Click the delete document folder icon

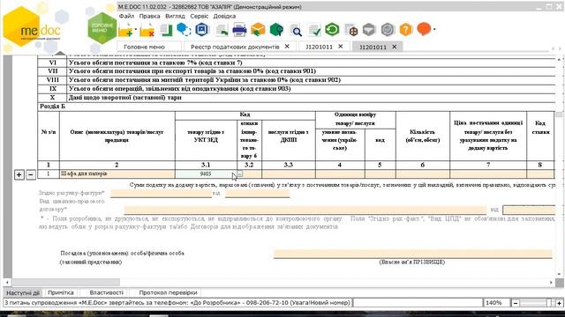click(x=147, y=30)
